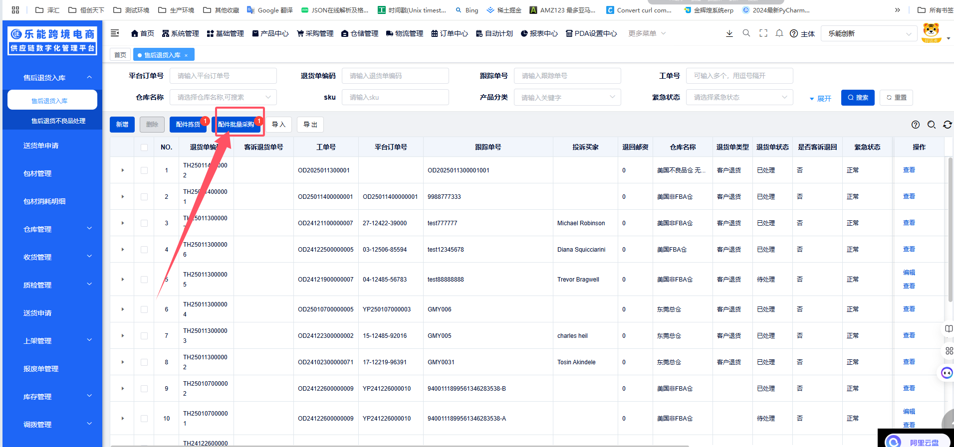The height and width of the screenshot is (447, 954).
Task: Click the hamburger menu collapse icon
Action: point(115,33)
